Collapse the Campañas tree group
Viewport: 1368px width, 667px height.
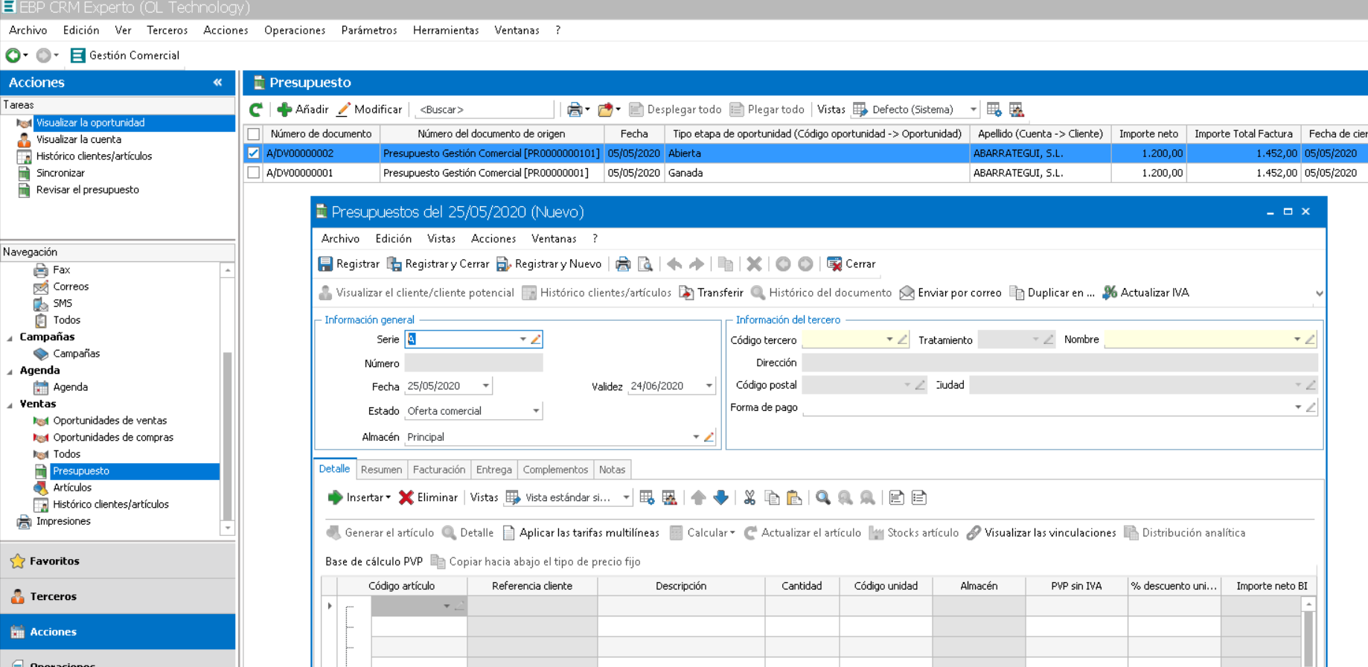coord(10,337)
